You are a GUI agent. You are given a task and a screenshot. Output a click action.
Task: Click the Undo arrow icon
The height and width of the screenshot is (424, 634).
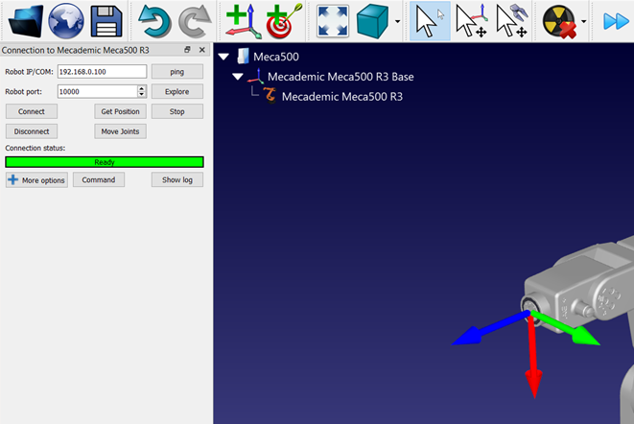tap(153, 20)
